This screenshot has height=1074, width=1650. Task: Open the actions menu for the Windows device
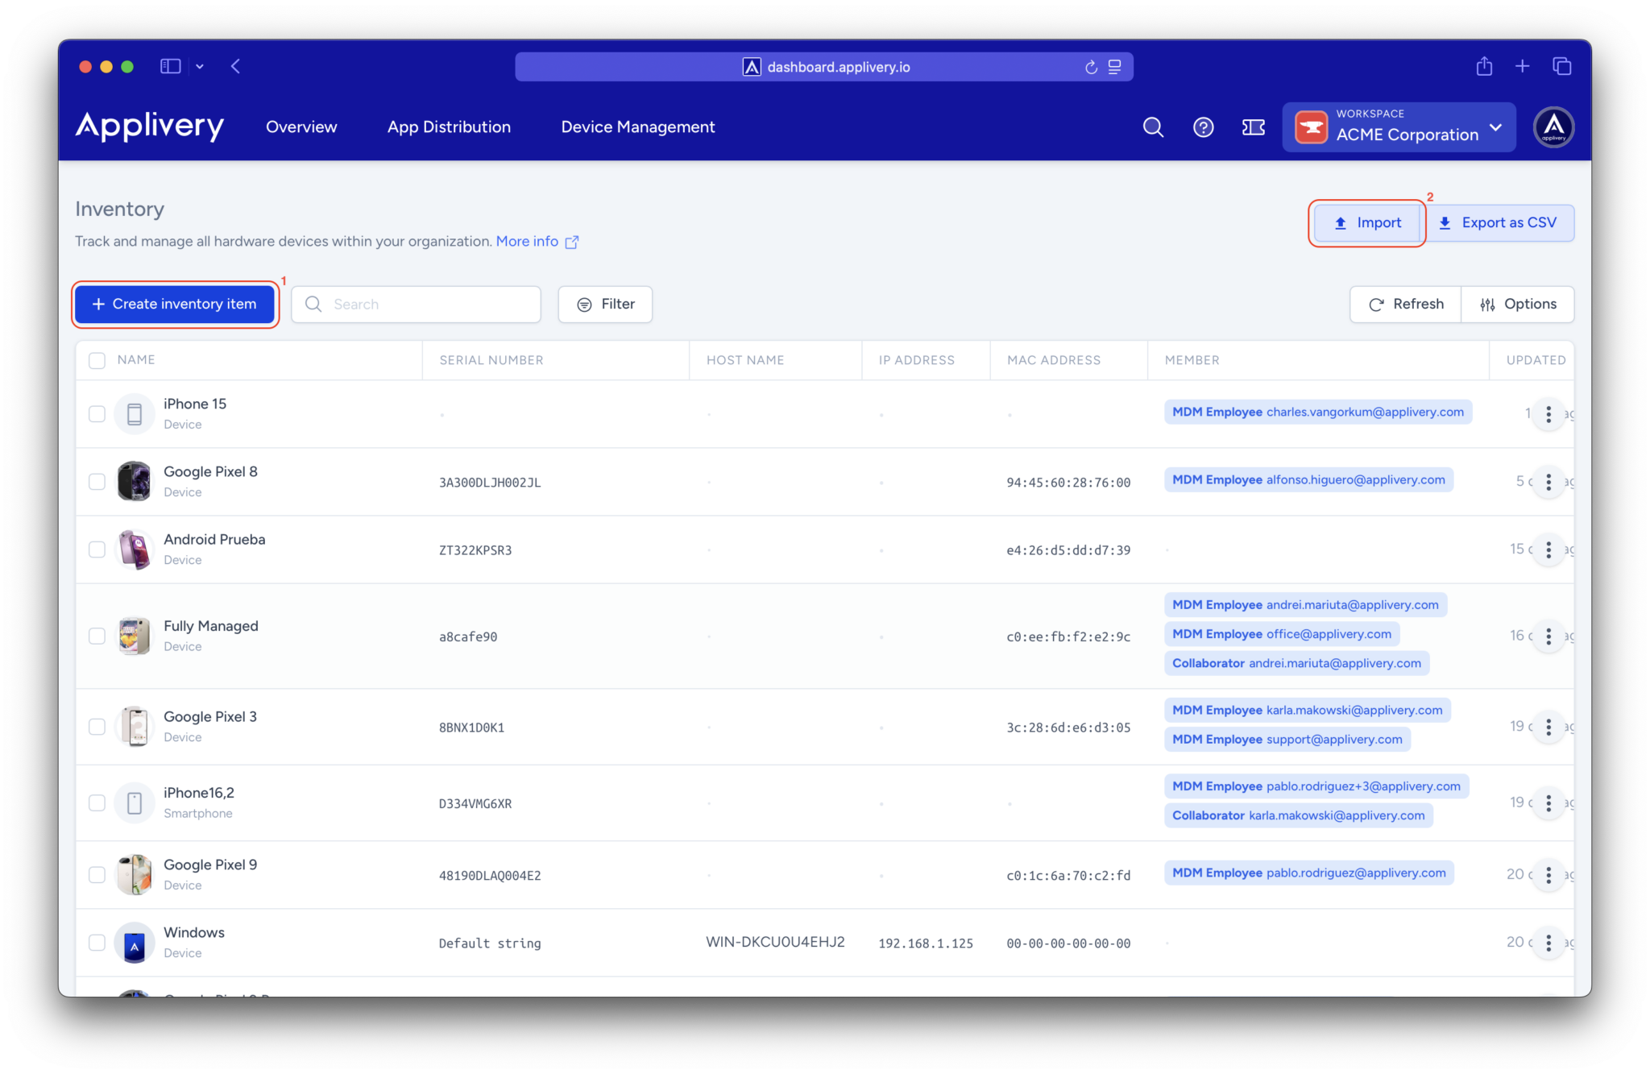1548,943
